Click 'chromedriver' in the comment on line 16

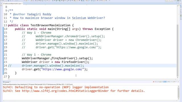[x=75, y=36]
